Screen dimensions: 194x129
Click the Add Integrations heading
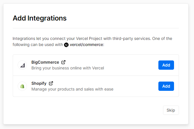pyautogui.click(x=40, y=18)
